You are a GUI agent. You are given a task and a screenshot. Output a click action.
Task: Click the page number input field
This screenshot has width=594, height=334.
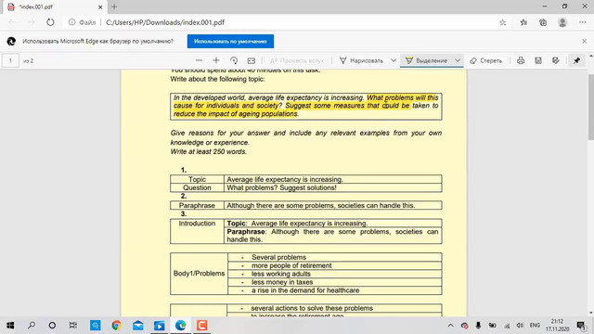pos(10,60)
